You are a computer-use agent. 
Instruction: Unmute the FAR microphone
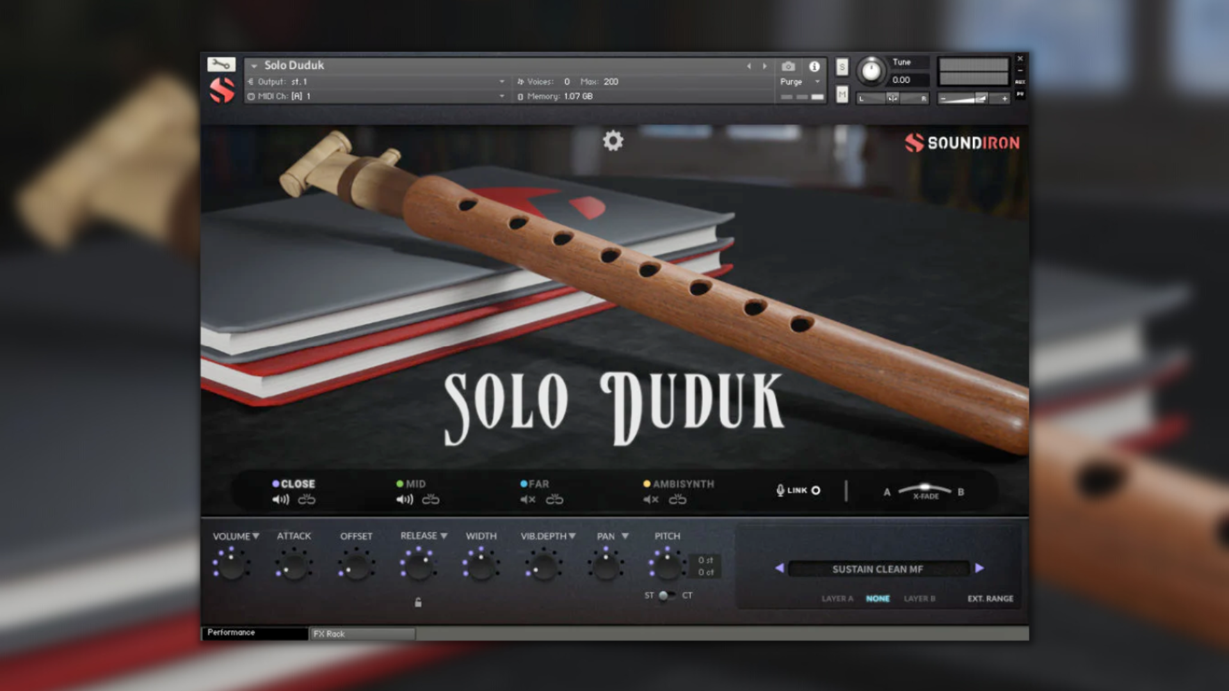pyautogui.click(x=527, y=499)
